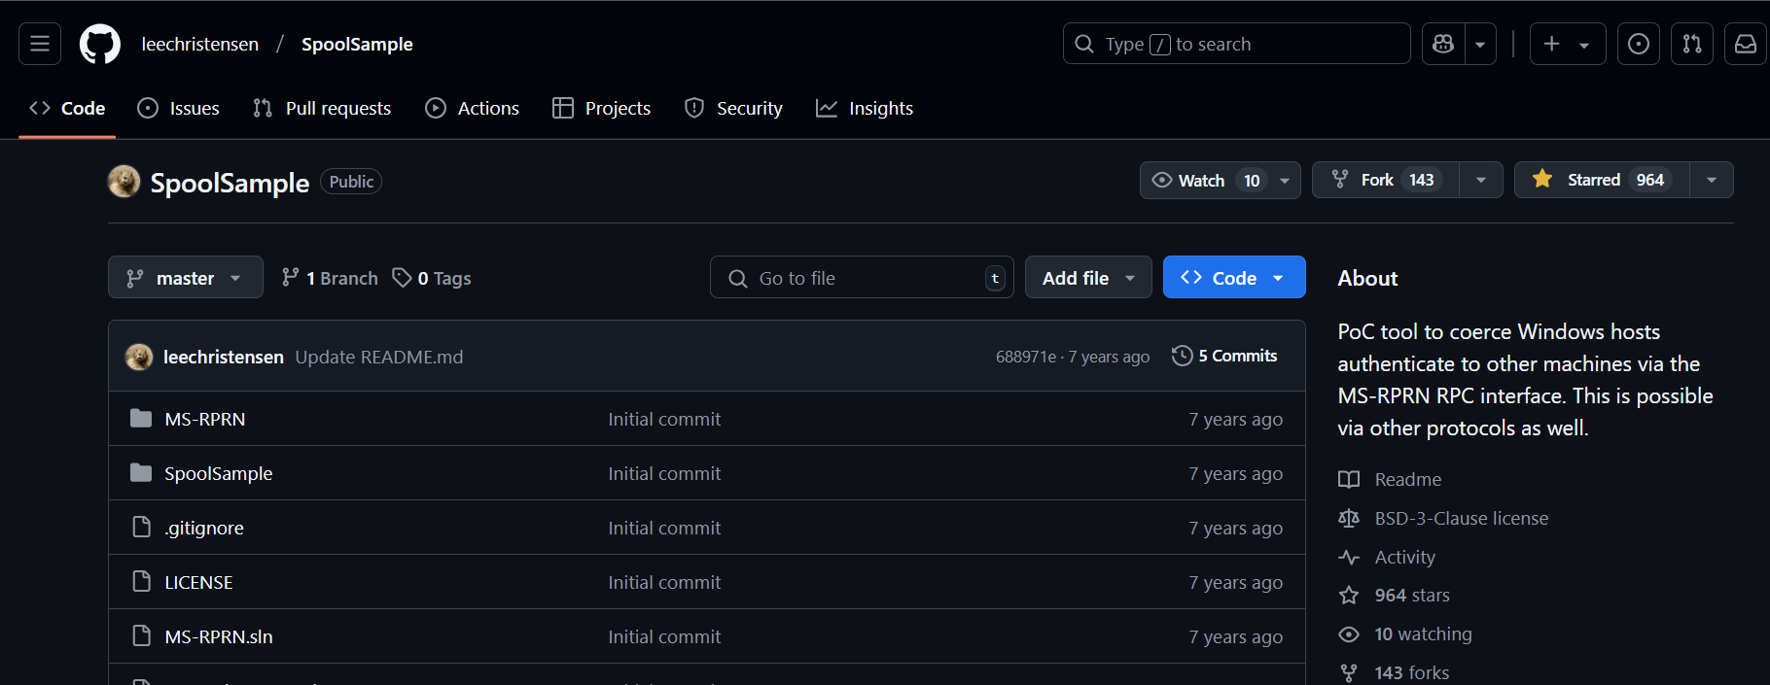The height and width of the screenshot is (685, 1770).
Task: Open the BSD-3-Clause license link
Action: coord(1461,518)
